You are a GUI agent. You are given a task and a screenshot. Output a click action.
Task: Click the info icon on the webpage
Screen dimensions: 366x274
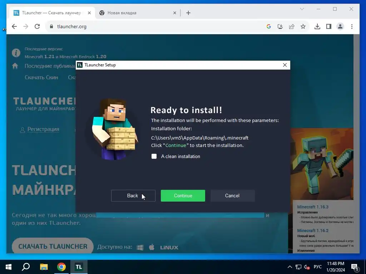click(16, 53)
